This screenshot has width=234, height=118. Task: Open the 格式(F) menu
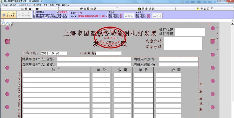pyautogui.click(x=13, y=5)
